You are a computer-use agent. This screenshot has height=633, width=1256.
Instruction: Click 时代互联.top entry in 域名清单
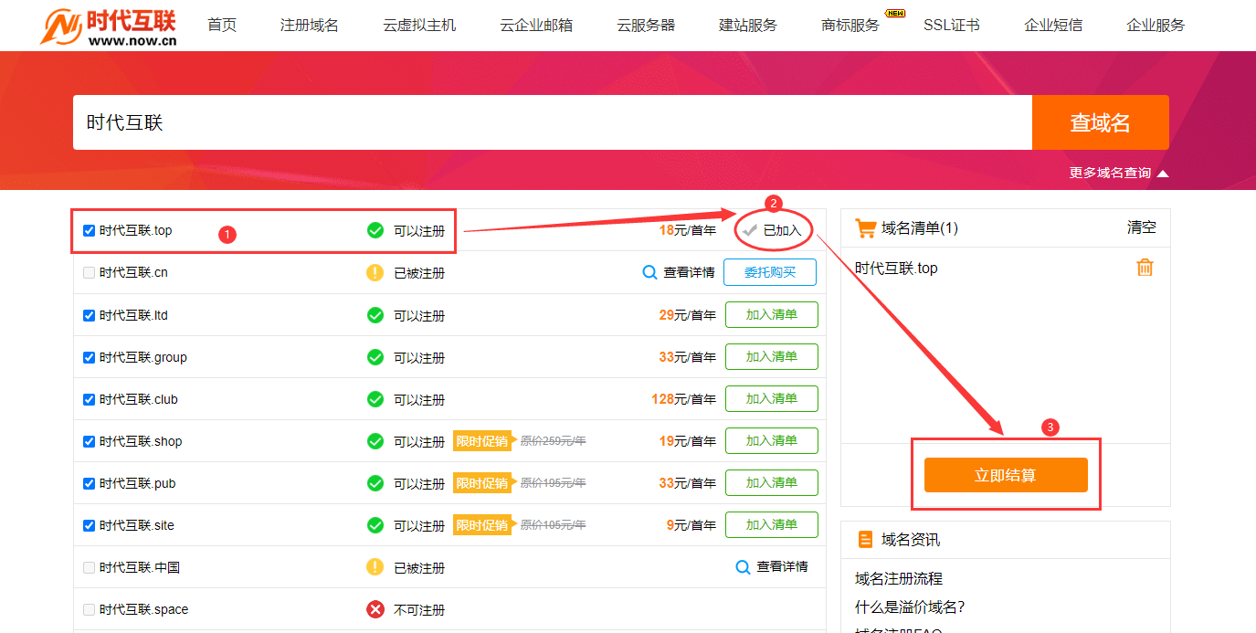(896, 269)
